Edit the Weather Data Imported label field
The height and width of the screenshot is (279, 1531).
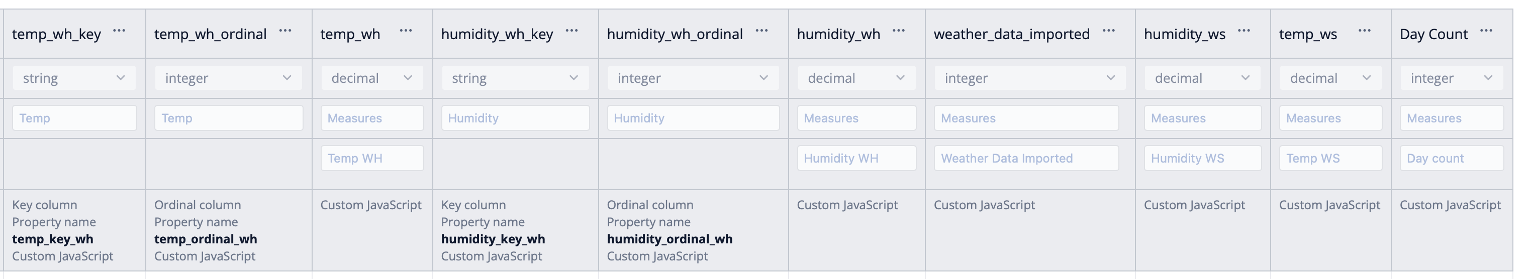click(x=1026, y=159)
